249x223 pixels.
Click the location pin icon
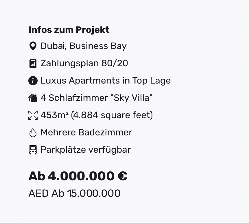(33, 46)
